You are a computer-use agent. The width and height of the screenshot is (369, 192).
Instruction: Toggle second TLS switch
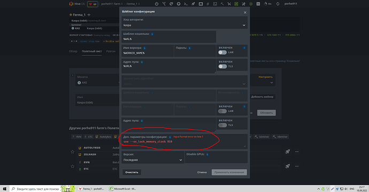[222, 125]
